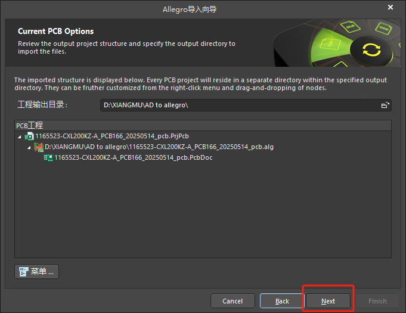Cancel the Allegro import wizard
Screen dimensions: 406x313
(233, 301)
